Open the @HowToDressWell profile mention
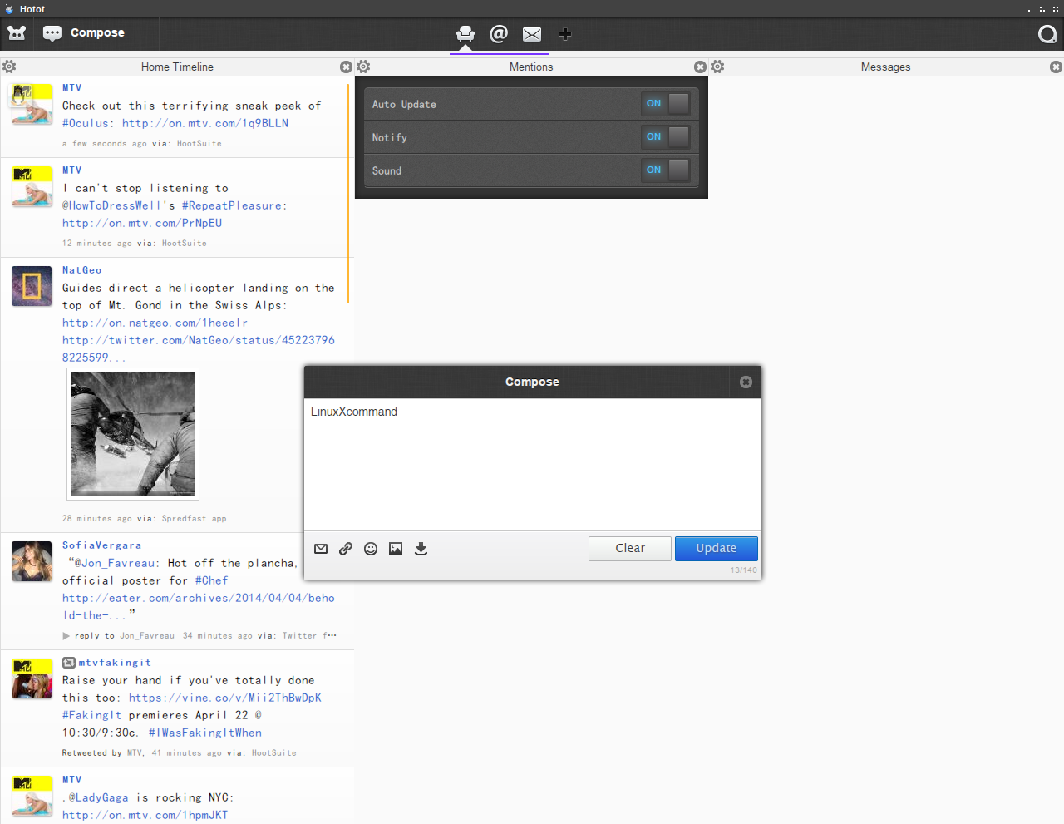The image size is (1064, 824). point(111,205)
